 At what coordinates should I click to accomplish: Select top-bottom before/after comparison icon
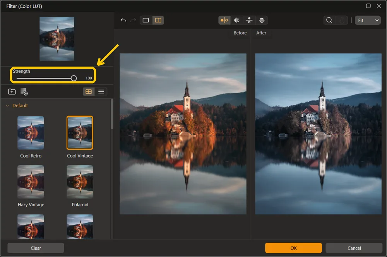[x=249, y=20]
